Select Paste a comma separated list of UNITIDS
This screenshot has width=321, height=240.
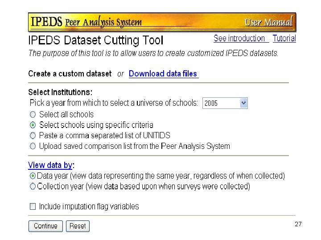point(33,136)
